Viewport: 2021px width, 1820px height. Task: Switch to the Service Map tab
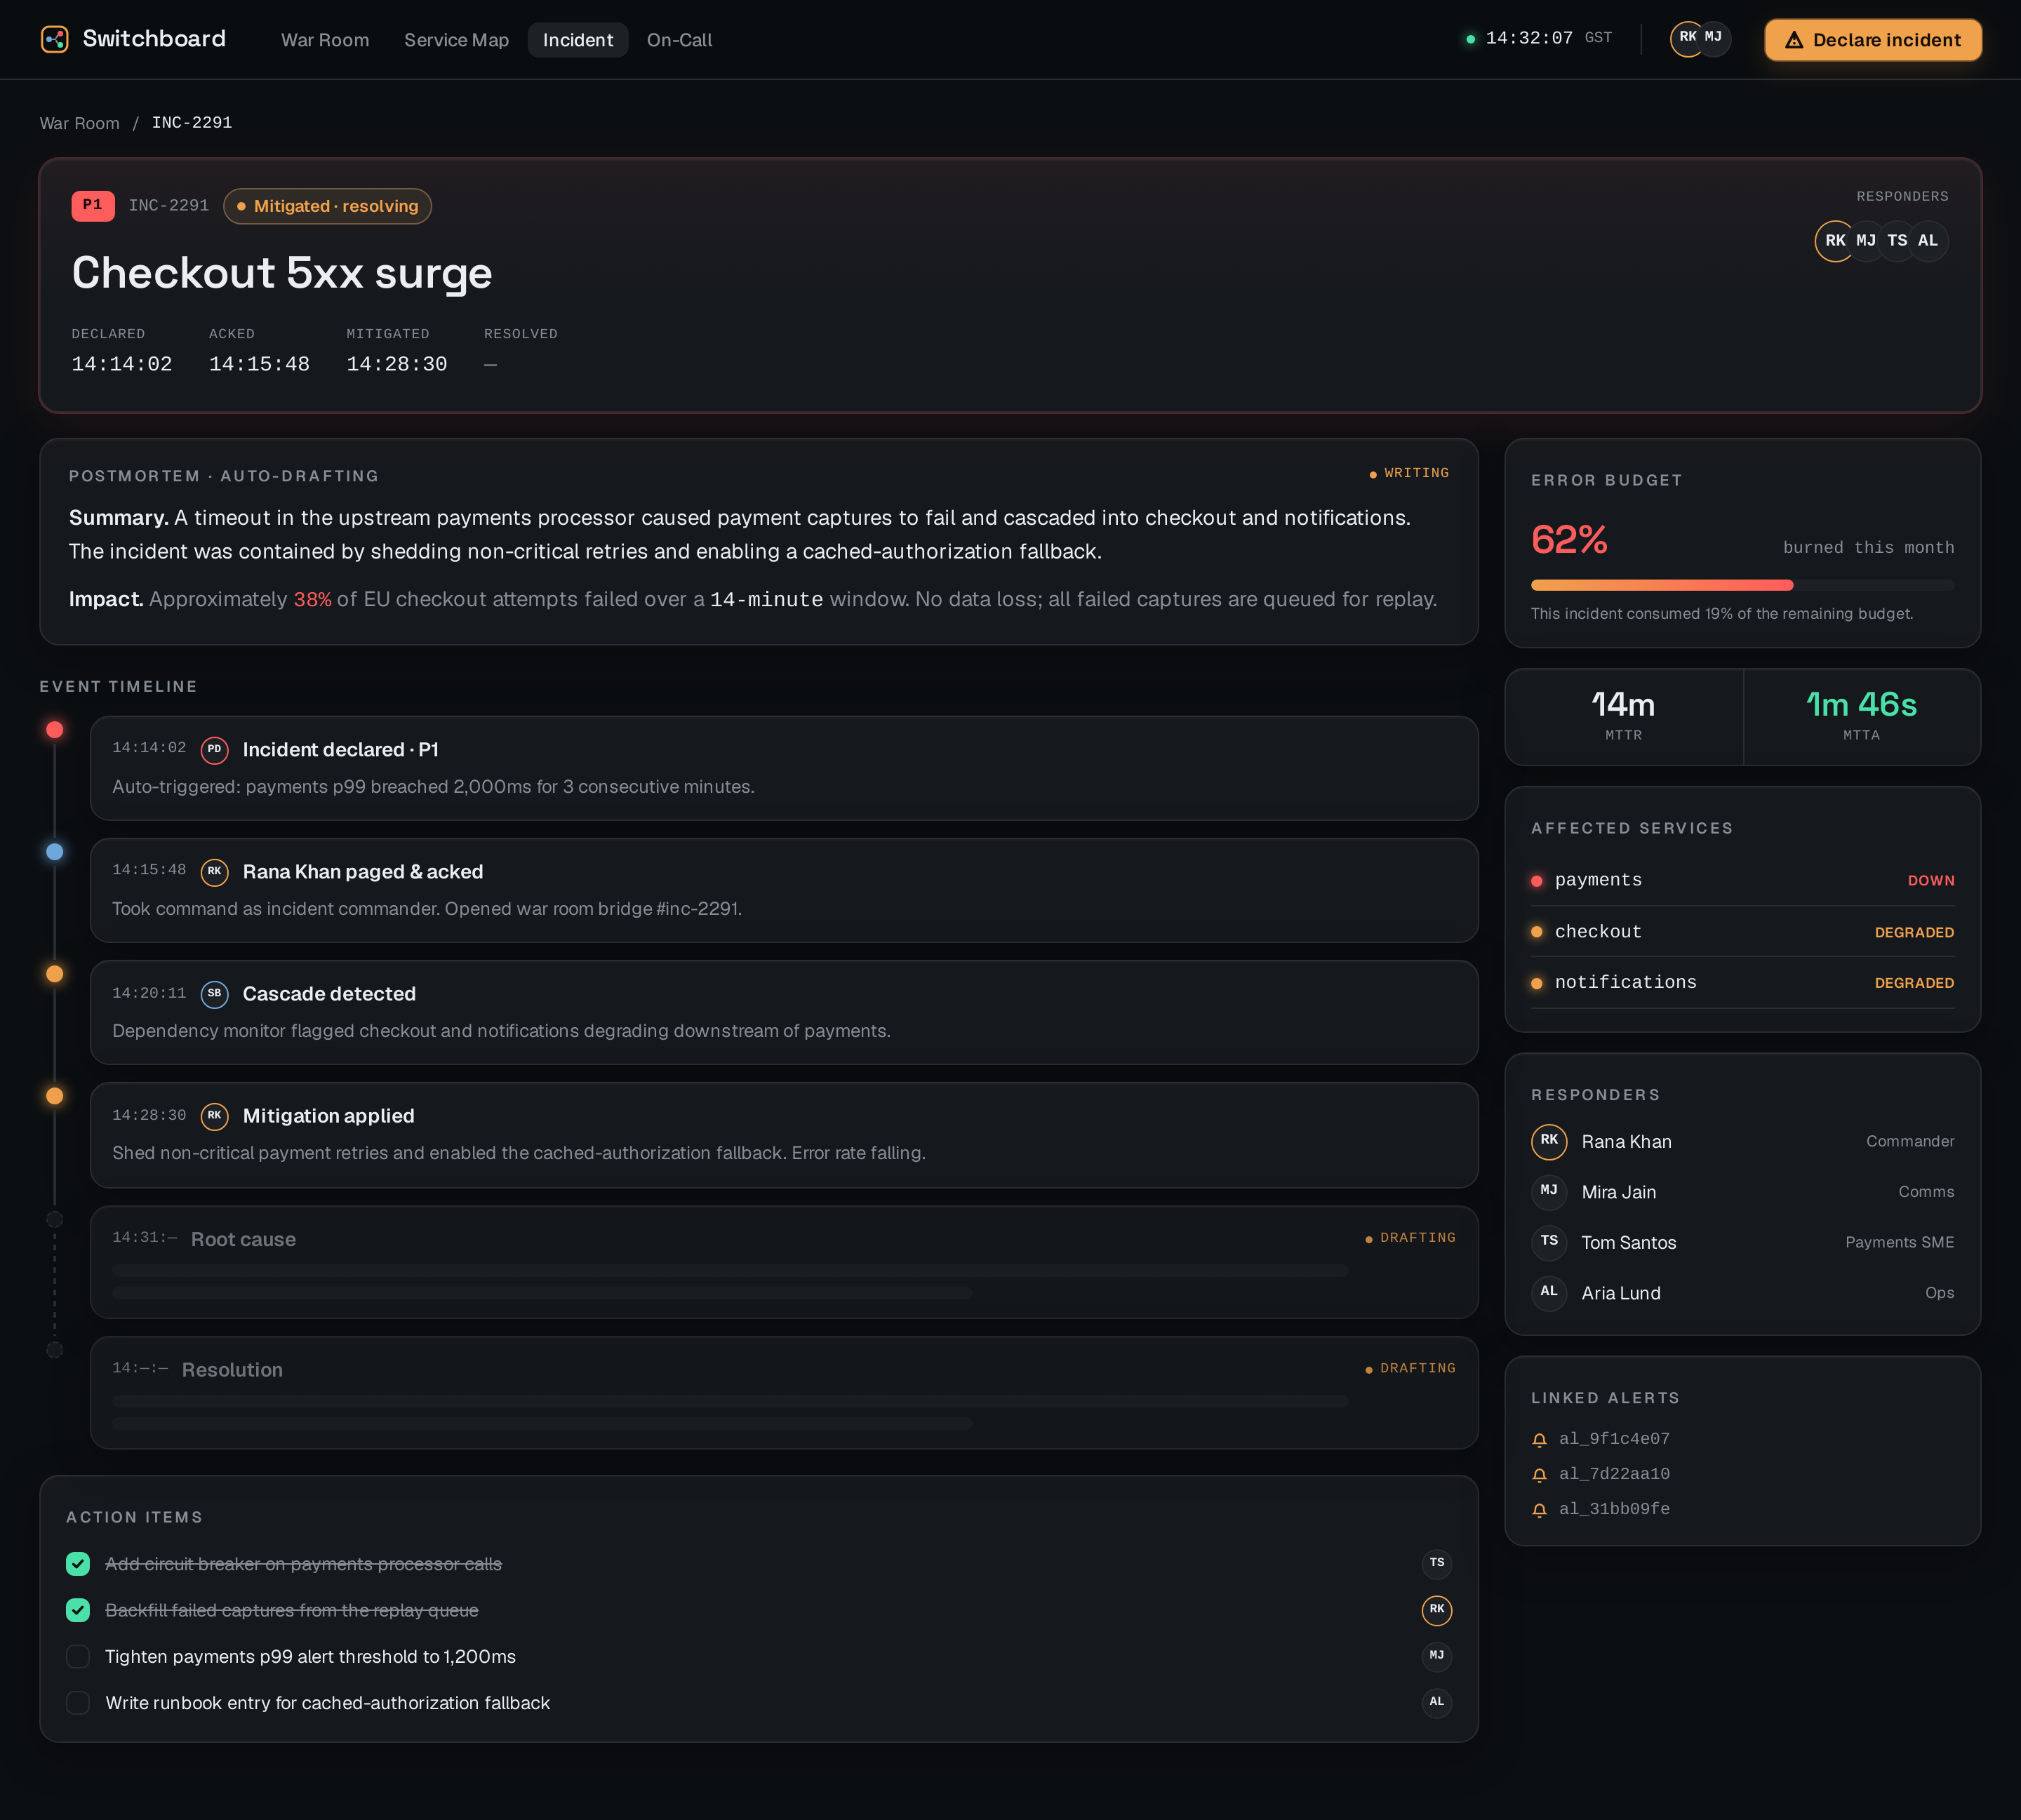pyautogui.click(x=456, y=40)
